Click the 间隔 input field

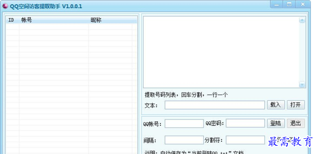(184, 140)
